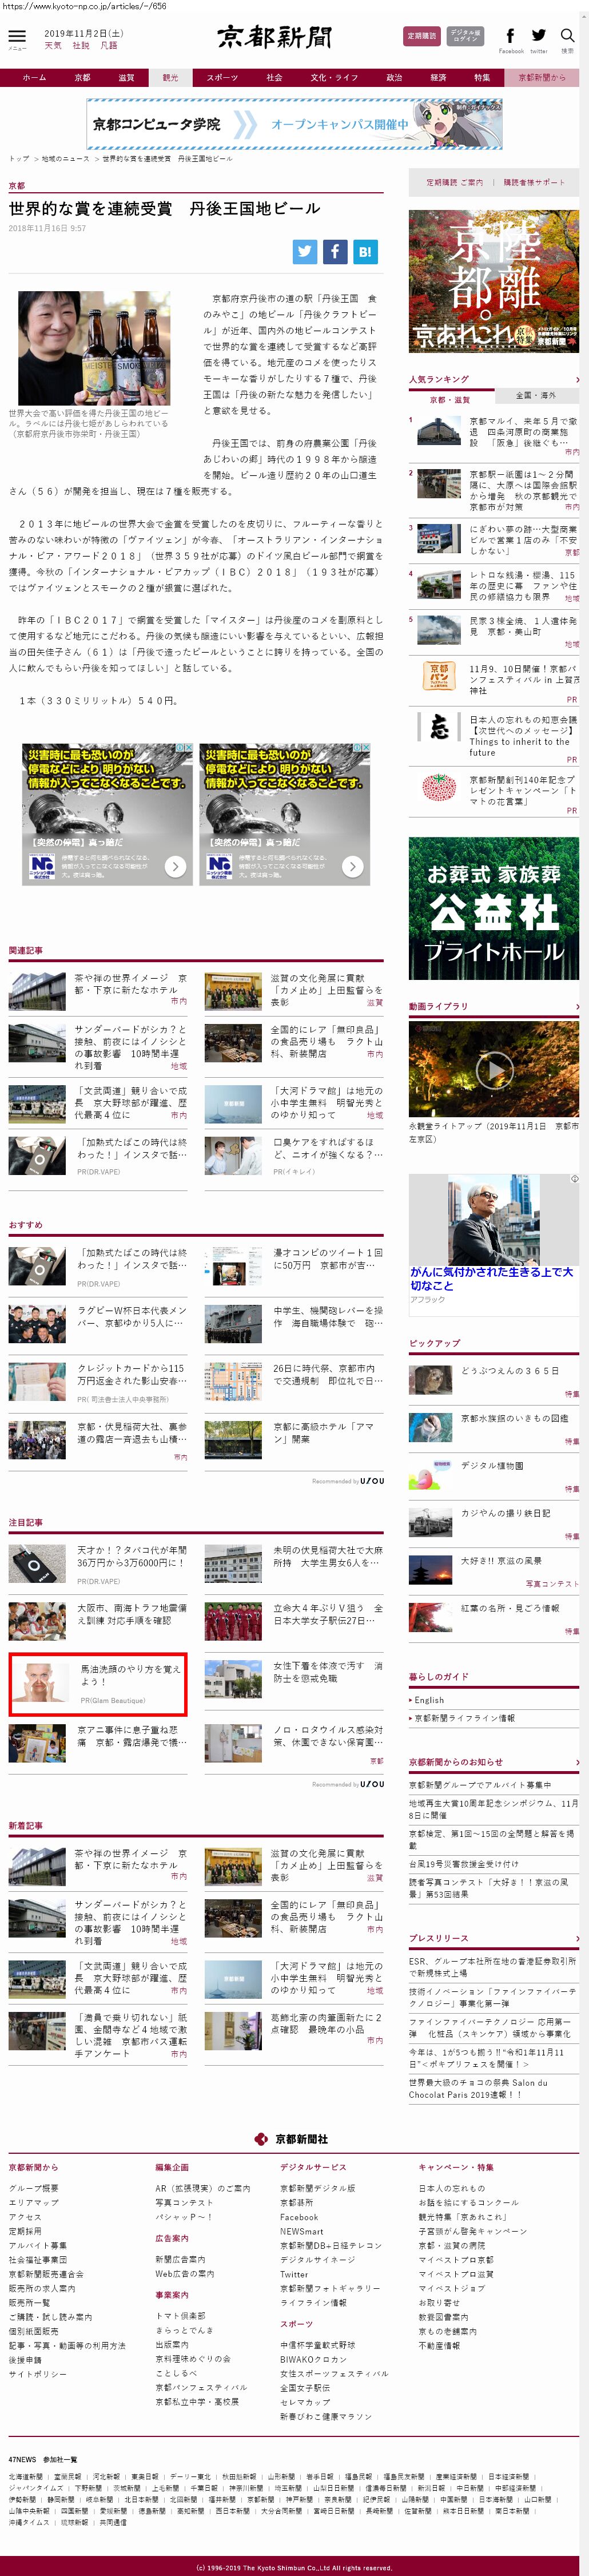This screenshot has height=2576, width=589.
Task: Select 京都・滋賀 ranking tab
Action: pyautogui.click(x=450, y=399)
